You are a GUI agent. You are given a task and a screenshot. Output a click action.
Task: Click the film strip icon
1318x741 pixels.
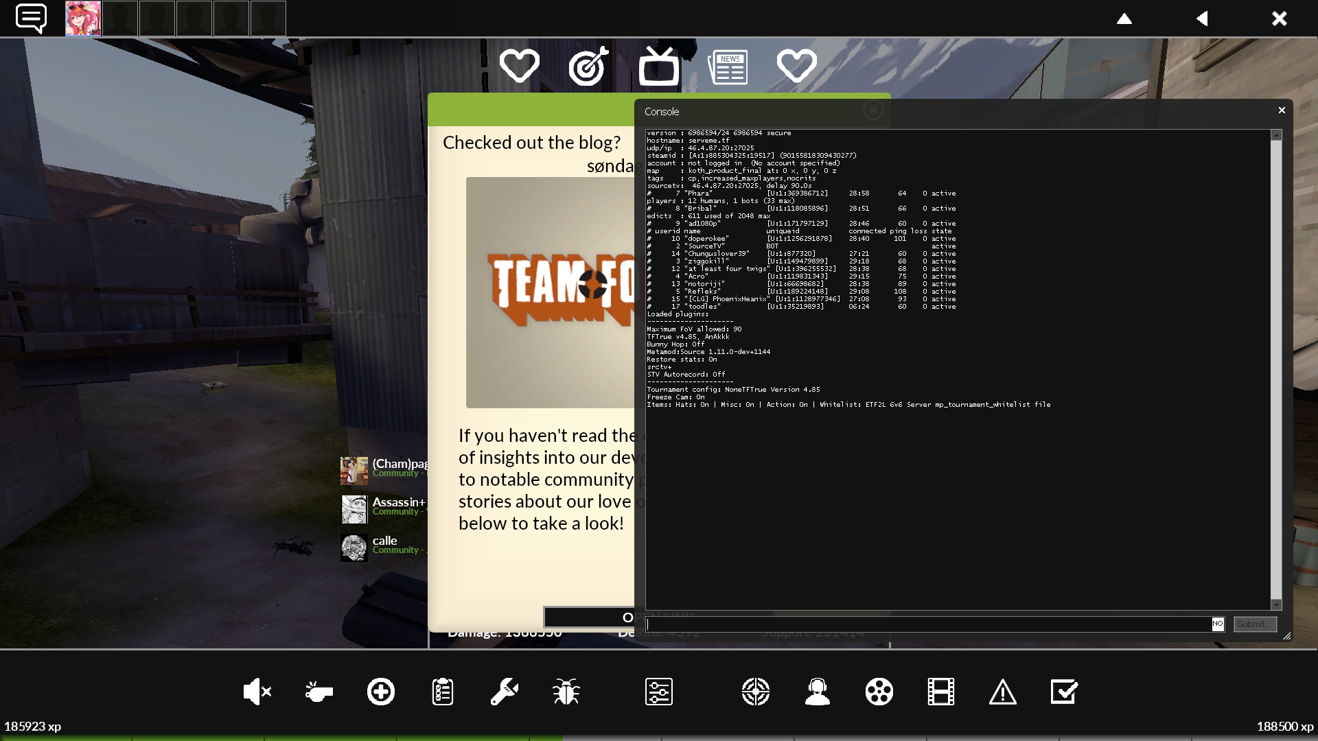(941, 692)
